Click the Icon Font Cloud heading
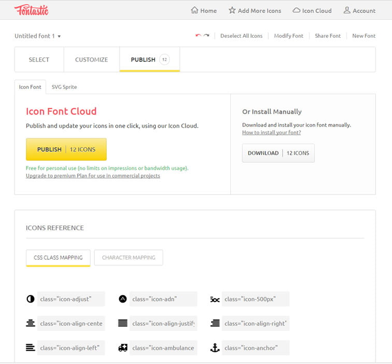The width and height of the screenshot is (392, 364). (x=61, y=111)
